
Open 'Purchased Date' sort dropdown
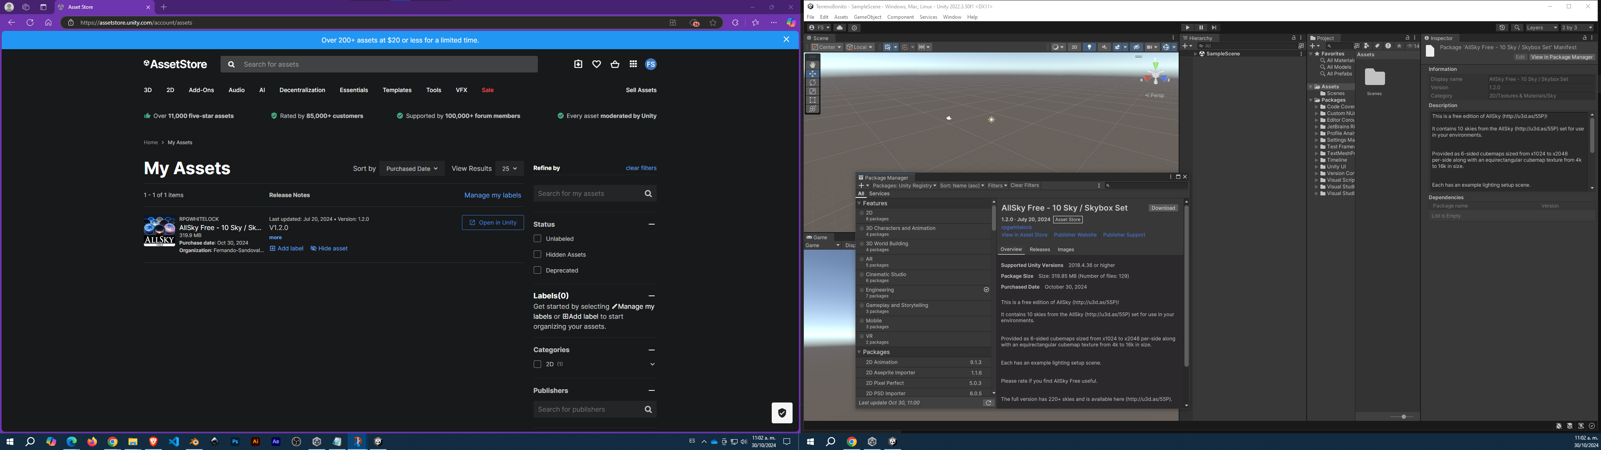click(x=412, y=168)
